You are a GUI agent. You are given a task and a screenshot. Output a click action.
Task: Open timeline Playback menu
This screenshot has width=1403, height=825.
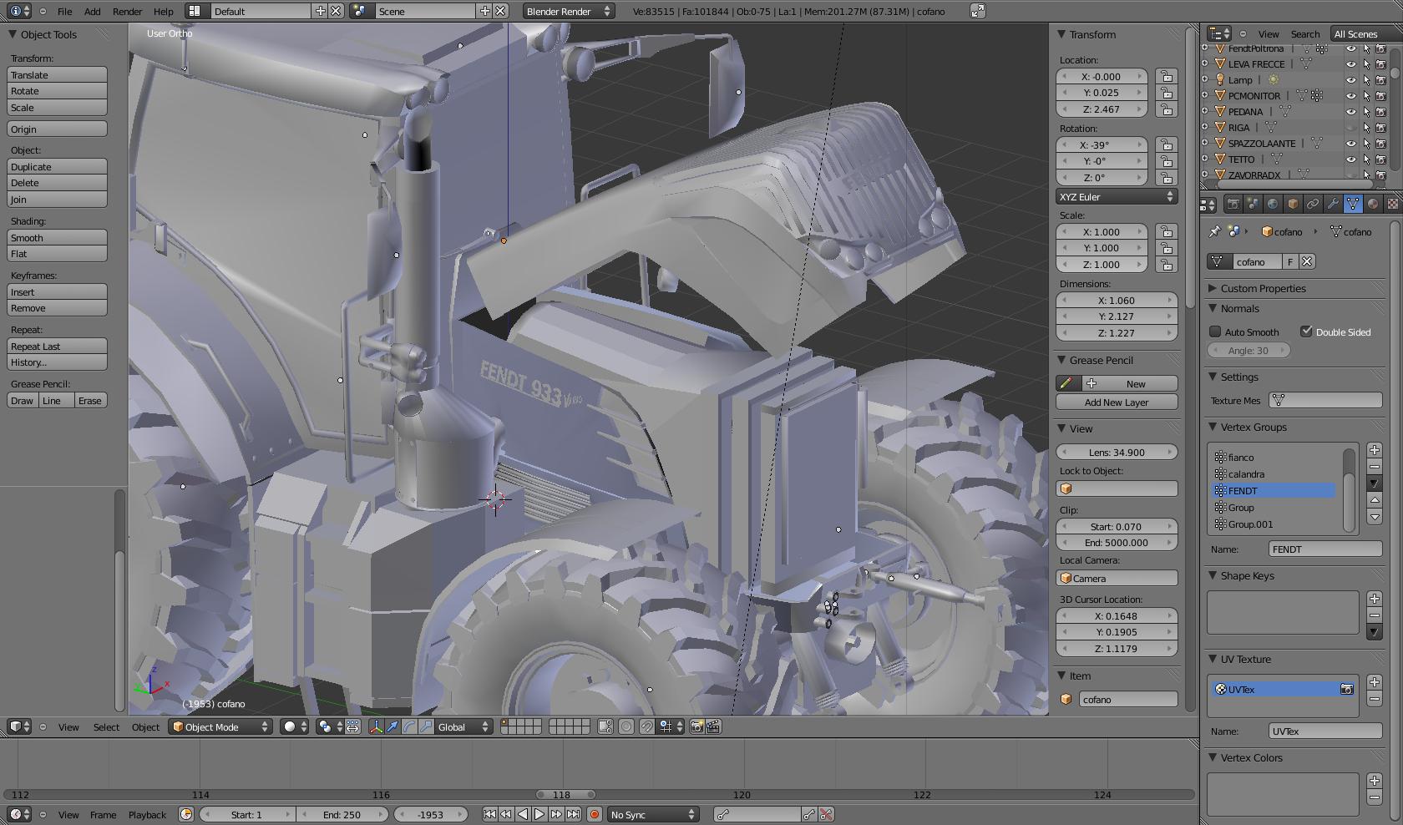pyautogui.click(x=147, y=815)
